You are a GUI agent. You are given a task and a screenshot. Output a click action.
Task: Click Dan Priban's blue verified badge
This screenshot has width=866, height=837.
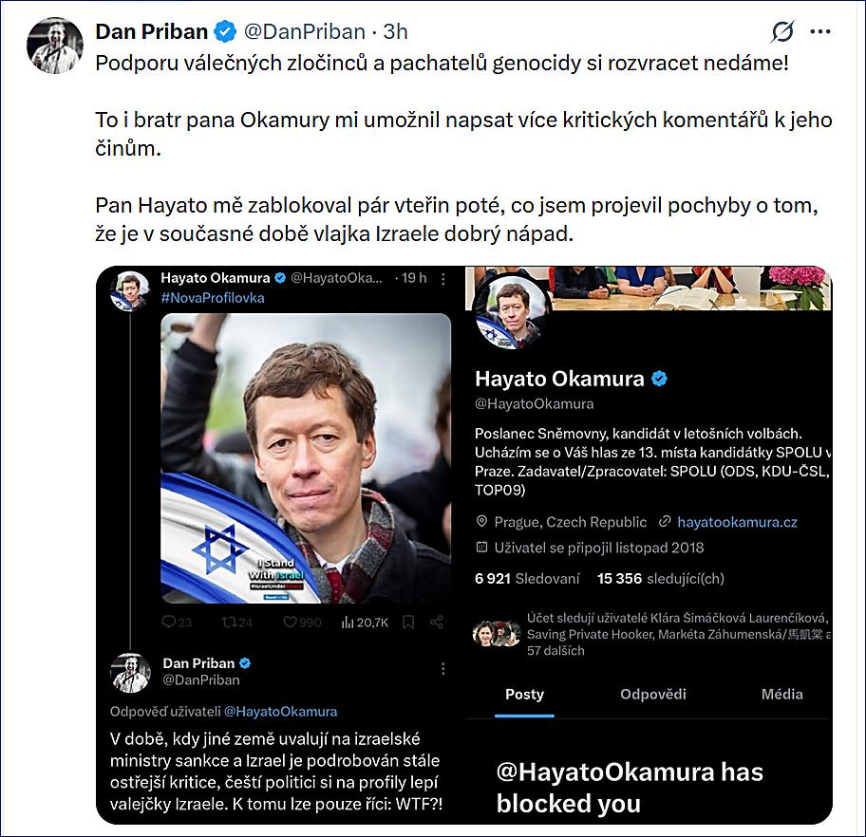tap(225, 31)
